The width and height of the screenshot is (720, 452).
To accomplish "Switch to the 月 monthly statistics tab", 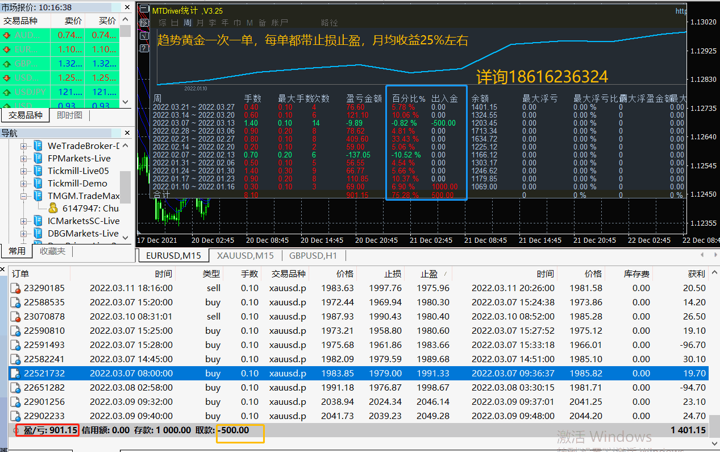I will coord(199,23).
